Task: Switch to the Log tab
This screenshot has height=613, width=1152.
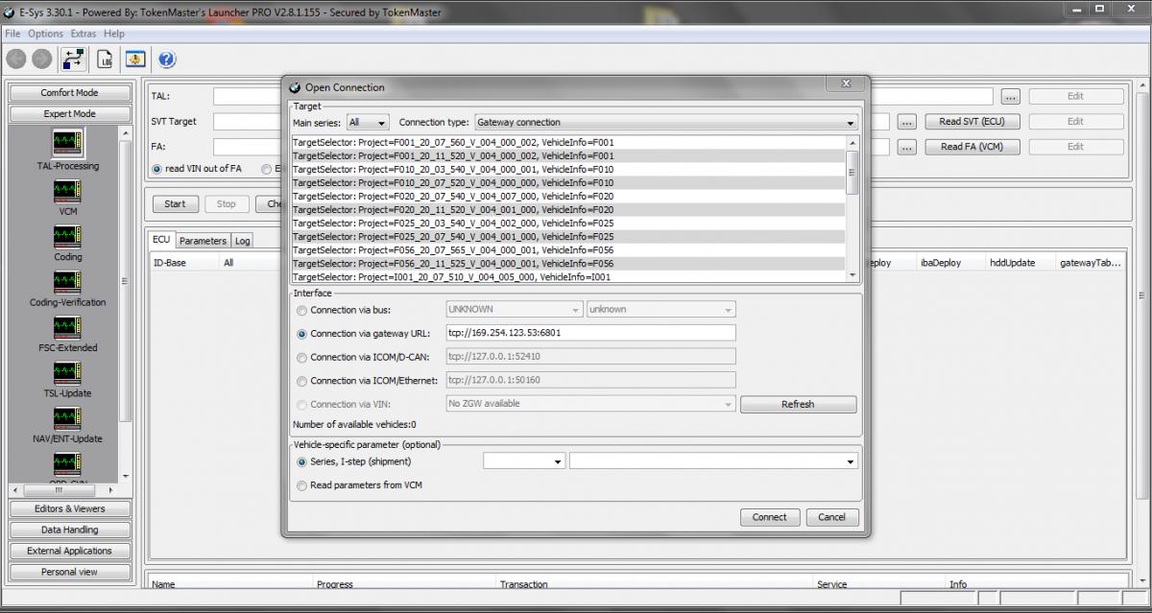Action: pos(242,241)
